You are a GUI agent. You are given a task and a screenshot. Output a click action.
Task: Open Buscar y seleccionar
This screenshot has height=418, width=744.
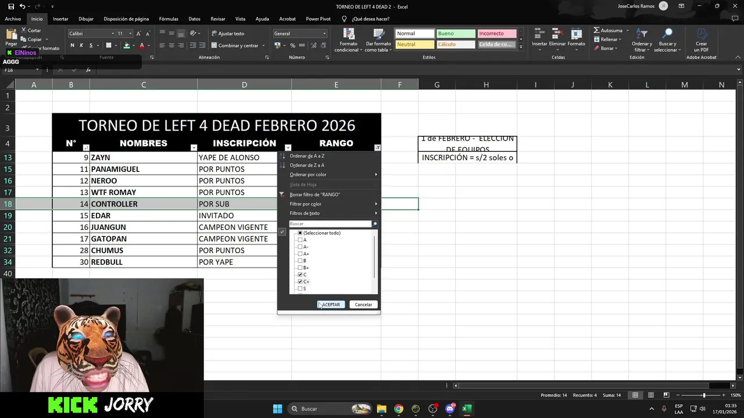click(x=667, y=39)
